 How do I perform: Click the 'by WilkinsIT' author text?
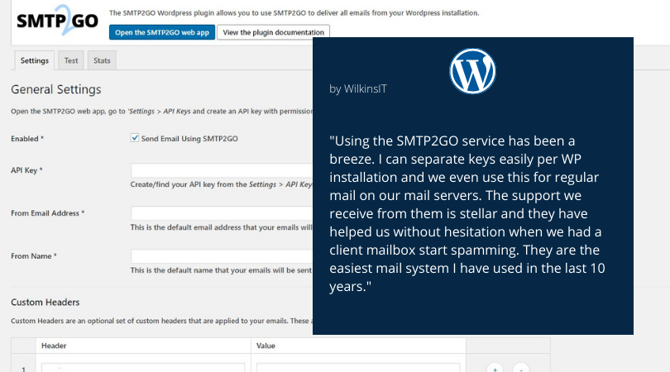358,88
